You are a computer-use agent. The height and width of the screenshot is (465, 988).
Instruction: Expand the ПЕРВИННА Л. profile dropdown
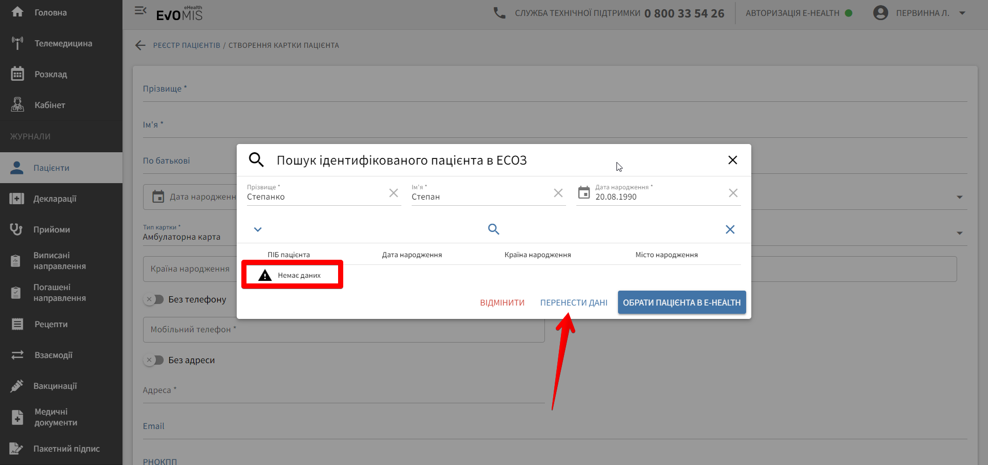click(963, 13)
